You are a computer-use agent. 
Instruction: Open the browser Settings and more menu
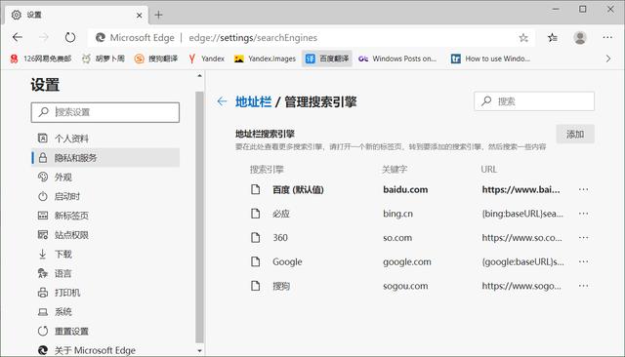pos(607,37)
